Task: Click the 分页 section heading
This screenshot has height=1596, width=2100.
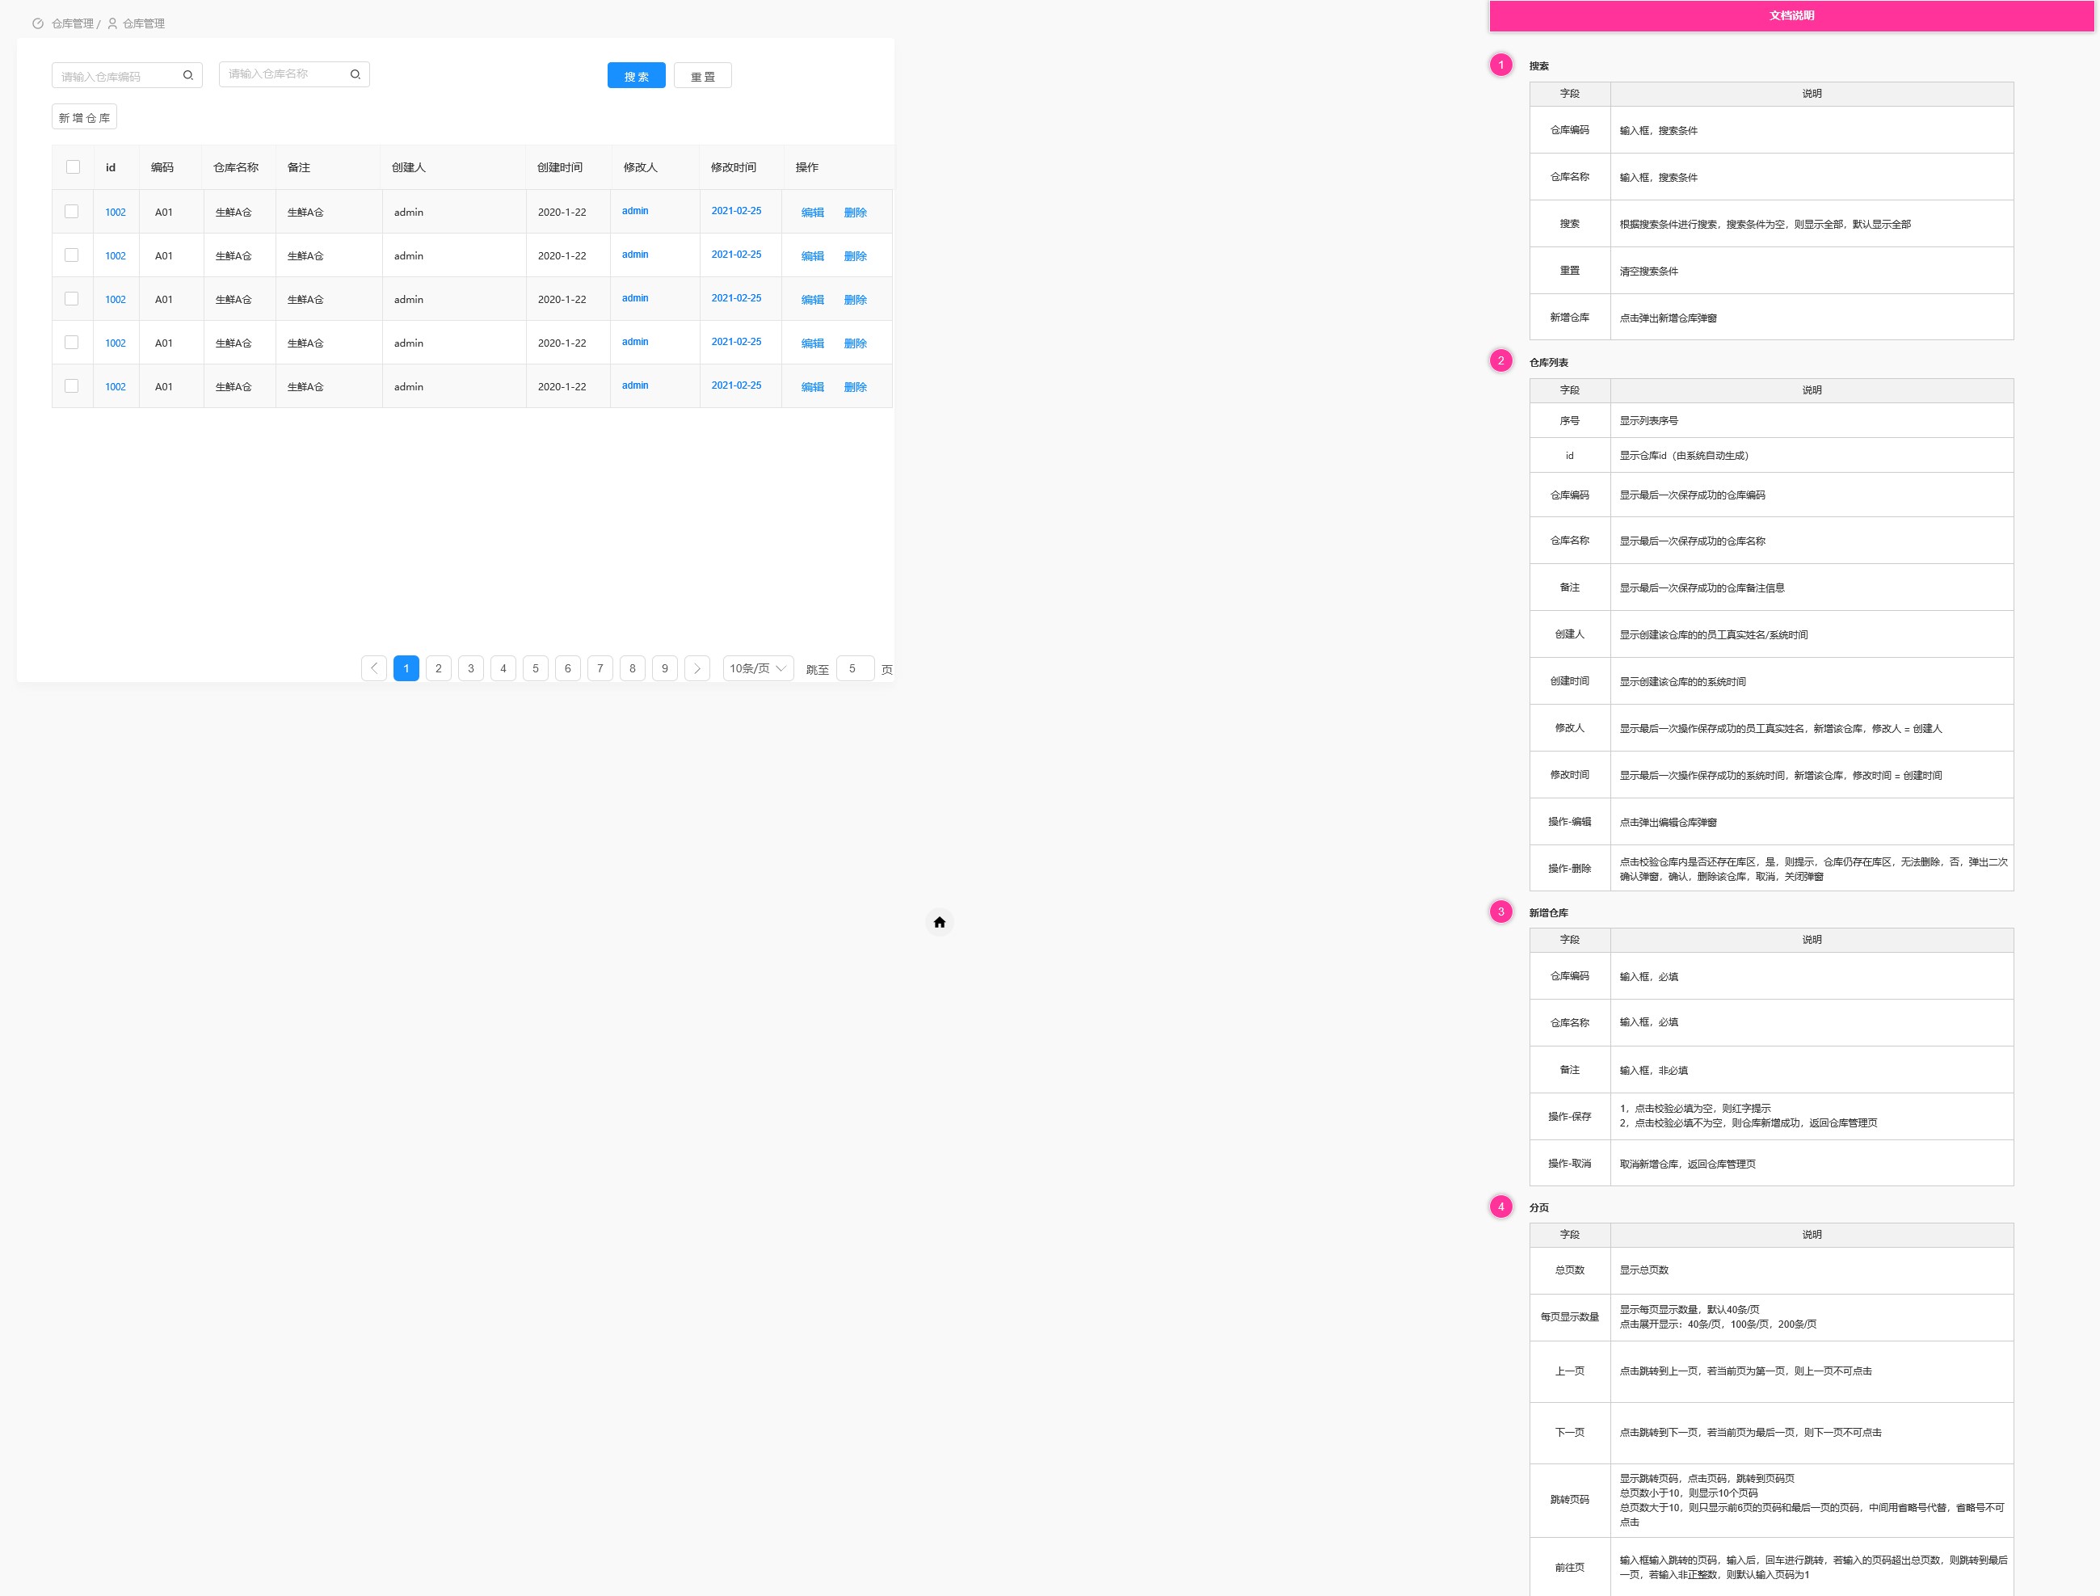Action: tap(1538, 1207)
